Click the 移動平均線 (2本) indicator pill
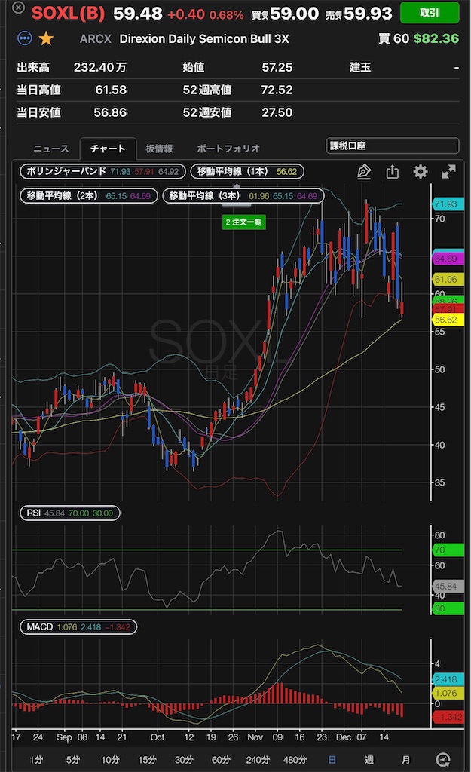 click(89, 195)
